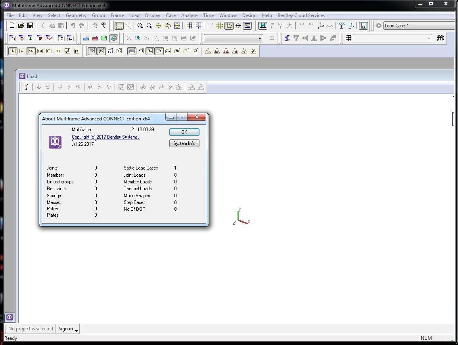Click the Zoom In magnifier icon

(140, 26)
